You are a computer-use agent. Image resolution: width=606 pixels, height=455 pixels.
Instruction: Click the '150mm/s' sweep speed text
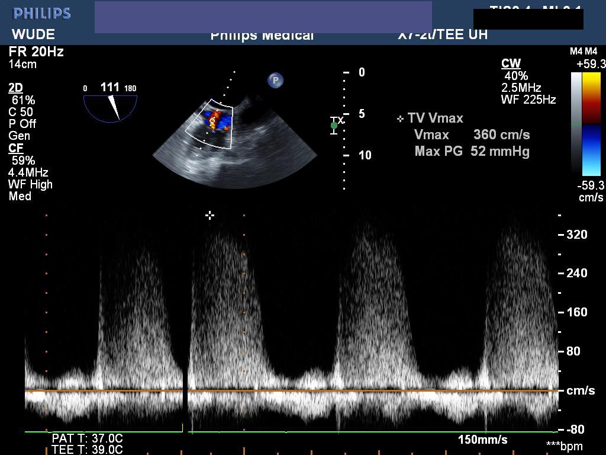(x=483, y=440)
